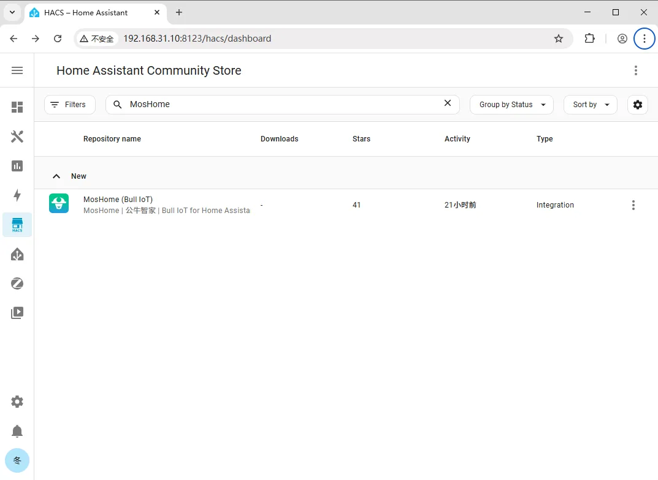Image resolution: width=658 pixels, height=480 pixels.
Task: Open the Media browser sidebar icon
Action: 17,313
